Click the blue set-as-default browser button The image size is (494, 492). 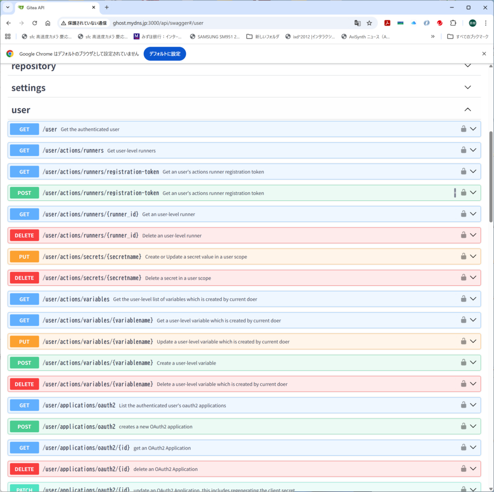(165, 54)
